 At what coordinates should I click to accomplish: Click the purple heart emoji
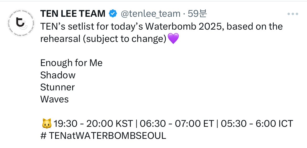(x=173, y=39)
